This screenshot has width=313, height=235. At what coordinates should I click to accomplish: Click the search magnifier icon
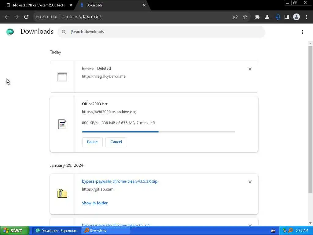[x=64, y=32]
